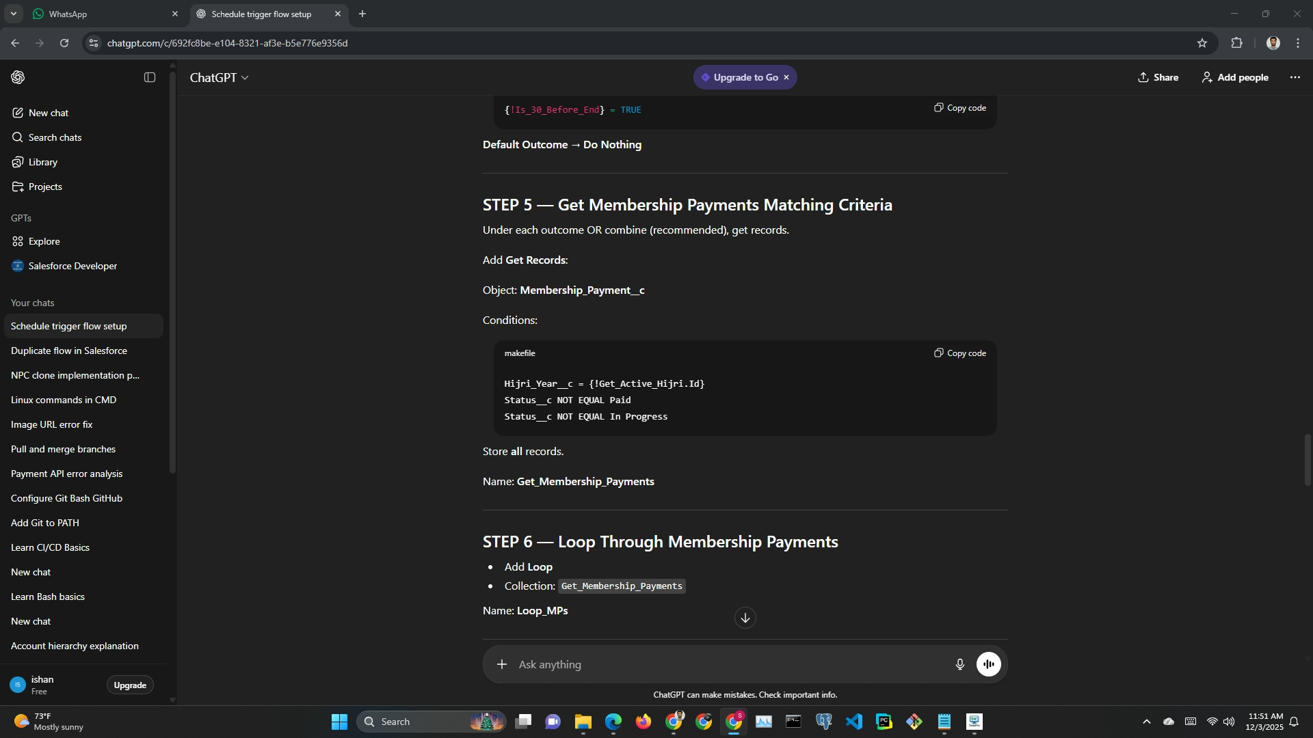This screenshot has height=738, width=1313.
Task: Open the three-dot conversation options menu
Action: coord(1295,77)
